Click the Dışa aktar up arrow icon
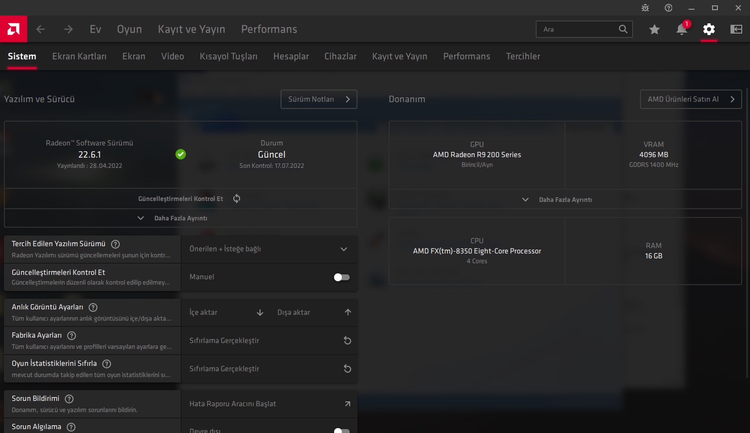 click(348, 312)
